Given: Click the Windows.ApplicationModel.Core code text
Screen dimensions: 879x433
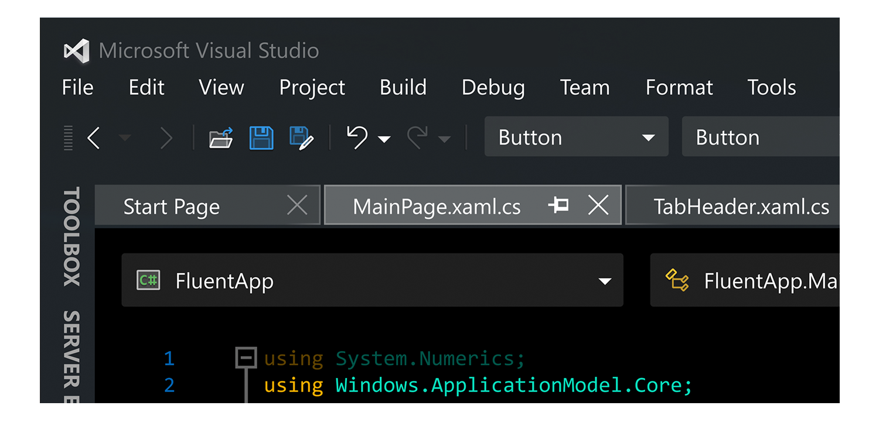Looking at the screenshot, I should click(x=513, y=386).
